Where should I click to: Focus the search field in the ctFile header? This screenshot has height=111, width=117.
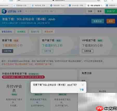click(44, 11)
